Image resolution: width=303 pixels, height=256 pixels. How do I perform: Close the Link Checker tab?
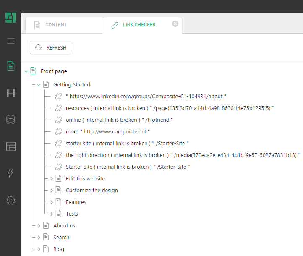(175, 24)
